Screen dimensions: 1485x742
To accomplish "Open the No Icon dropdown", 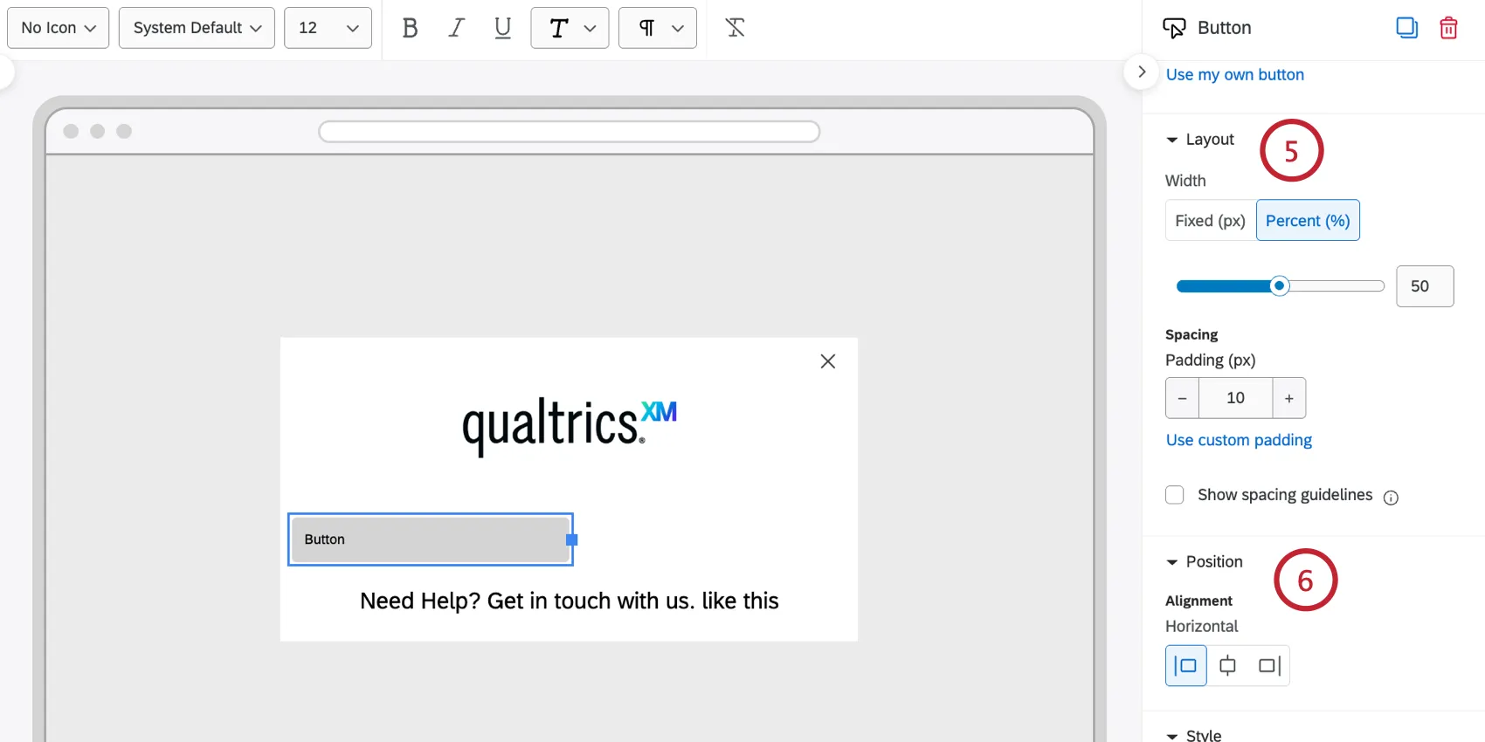I will (x=59, y=28).
